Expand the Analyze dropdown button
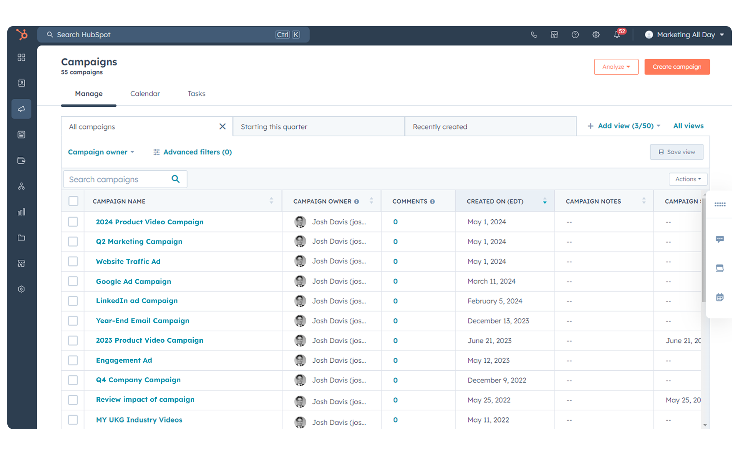Screen dimensions: 738x461 tap(616, 67)
